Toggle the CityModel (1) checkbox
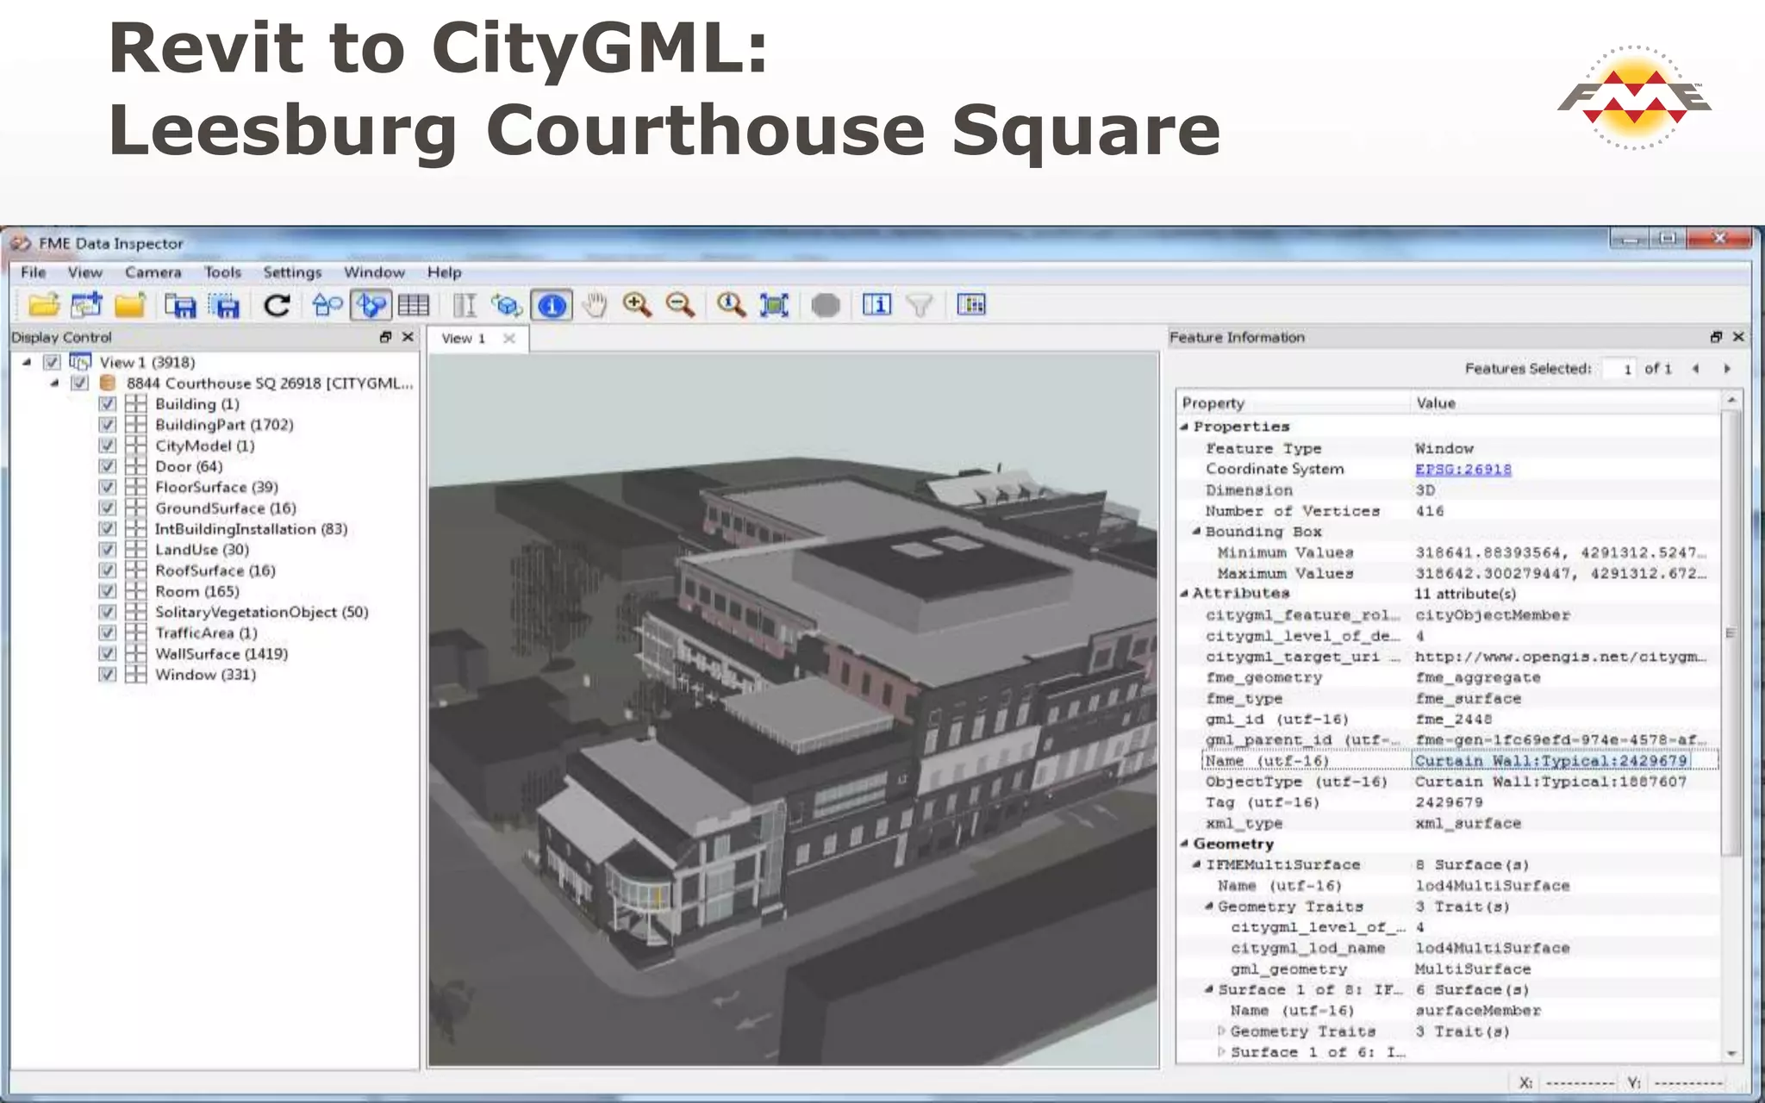1765x1103 pixels. click(107, 445)
